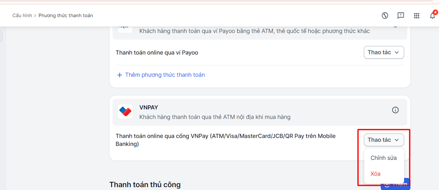The width and height of the screenshot is (439, 190).
Task: Click the Thanh toán thủ công heading
Action: point(145,185)
